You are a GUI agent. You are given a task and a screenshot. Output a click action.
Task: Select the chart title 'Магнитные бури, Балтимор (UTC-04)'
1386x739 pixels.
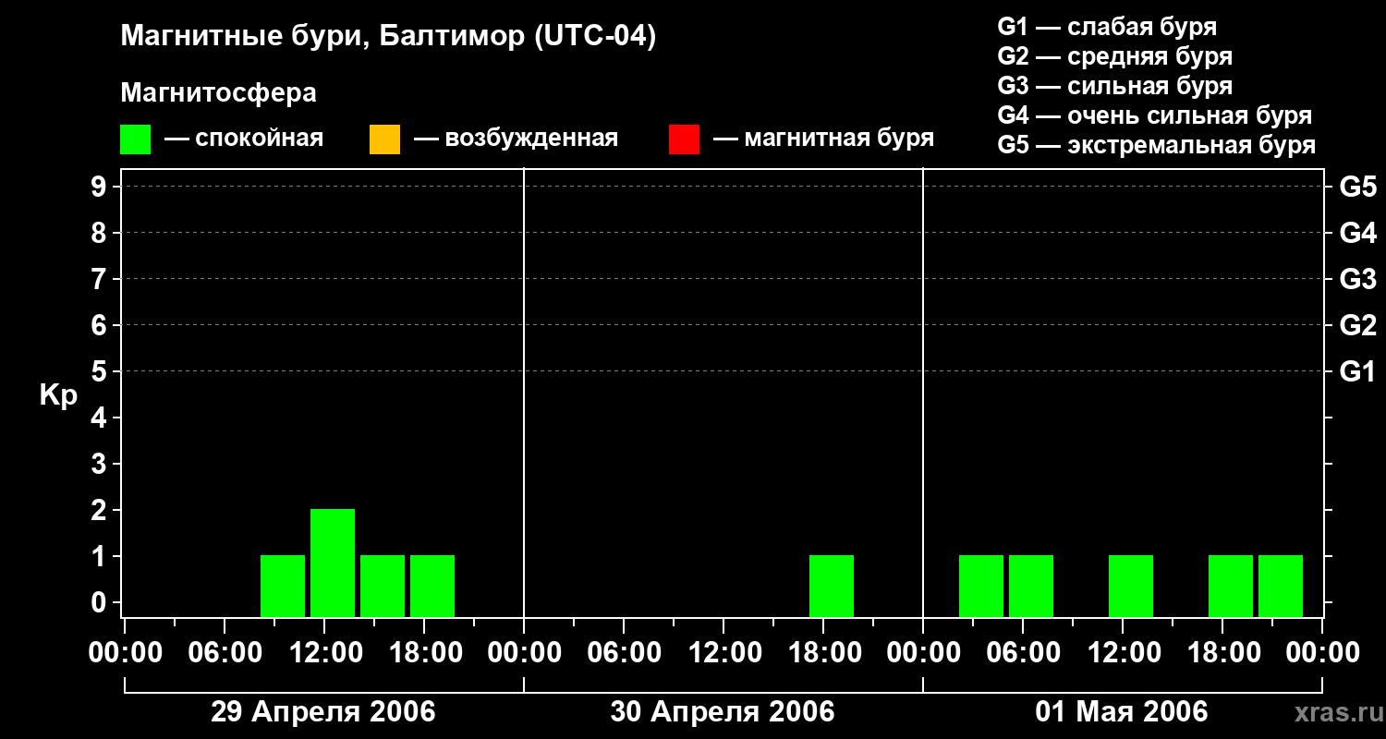[x=388, y=38]
